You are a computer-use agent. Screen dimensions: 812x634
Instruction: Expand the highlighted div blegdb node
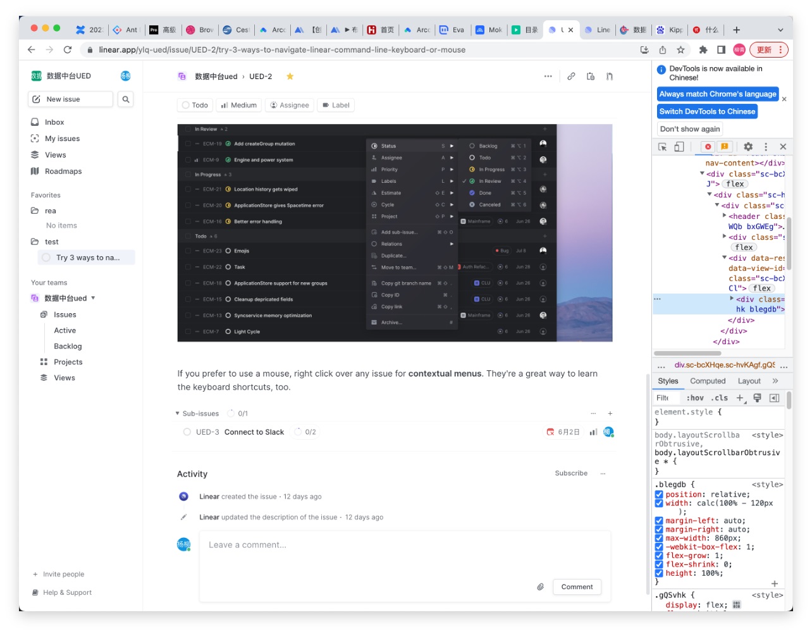click(732, 299)
